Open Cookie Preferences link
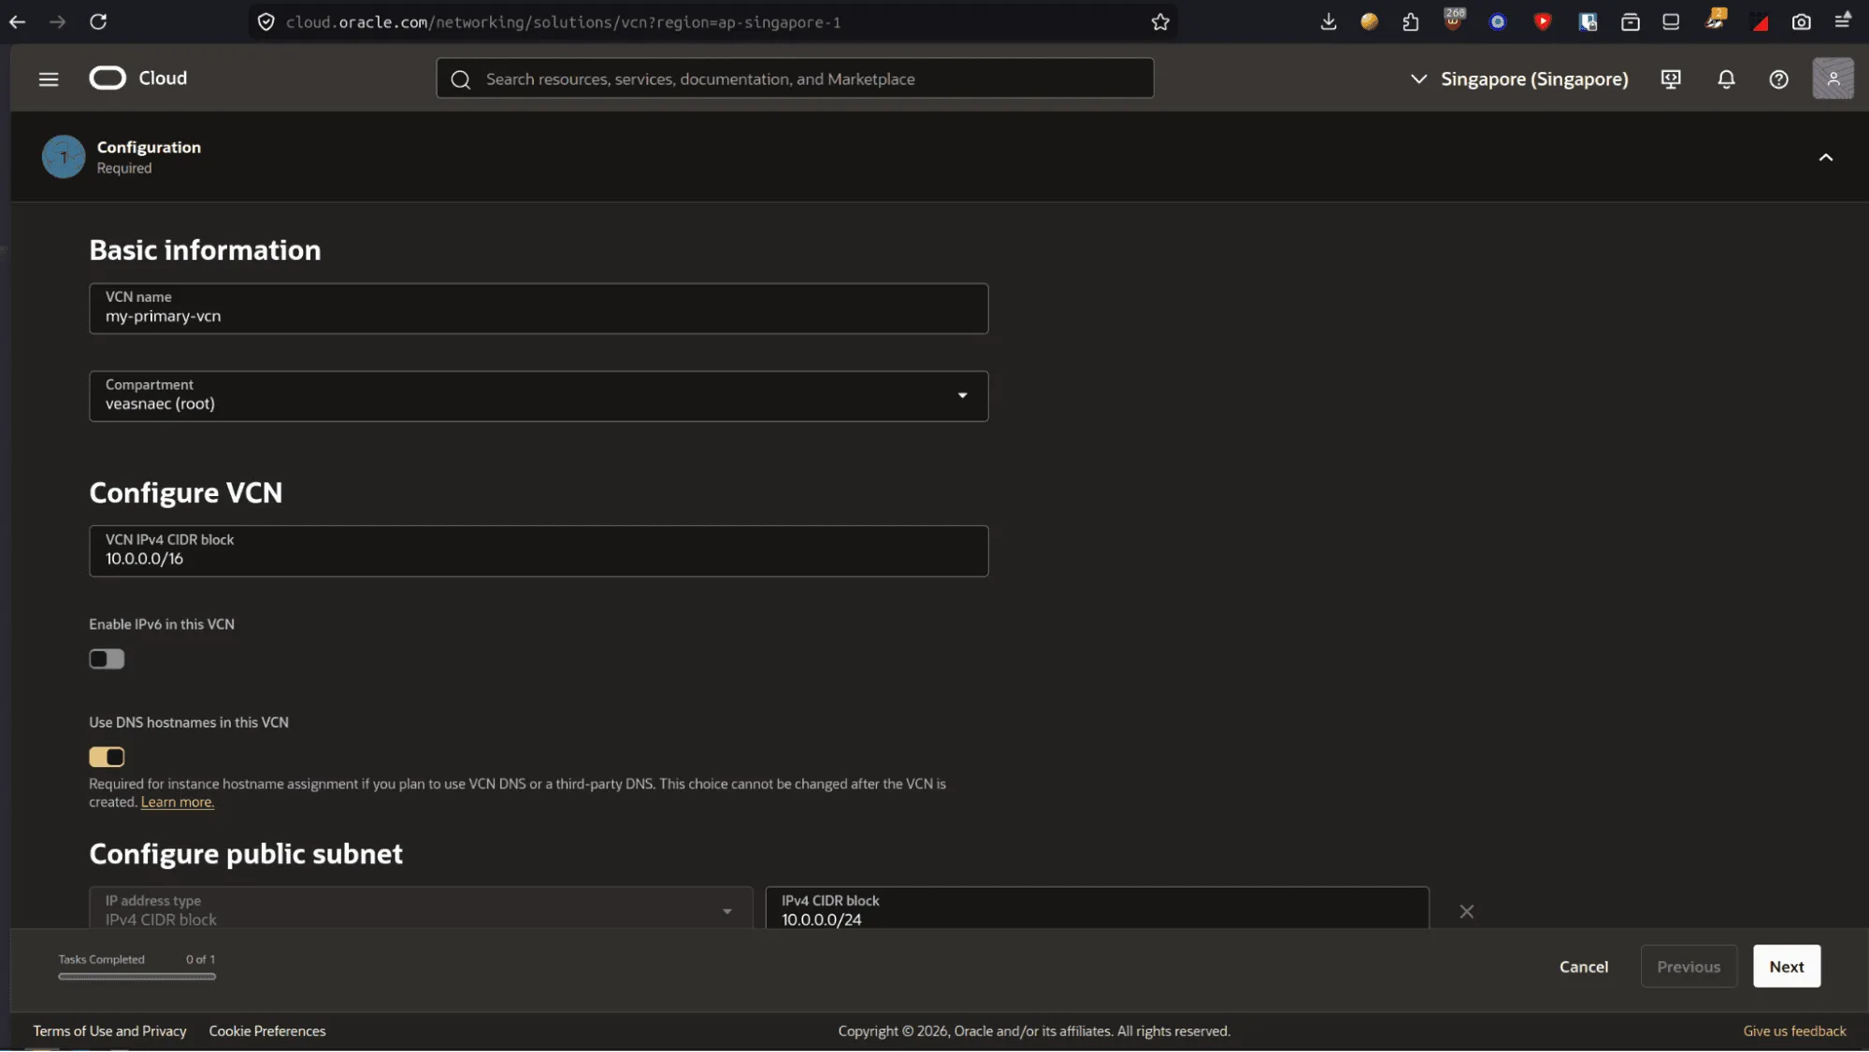Viewport: 1869px width, 1052px height. coord(267,1031)
